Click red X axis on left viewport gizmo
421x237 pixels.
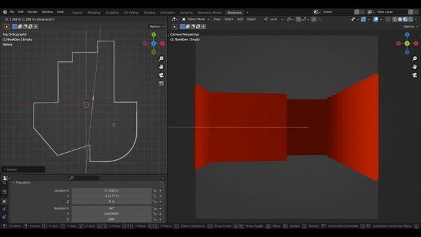tap(162, 43)
